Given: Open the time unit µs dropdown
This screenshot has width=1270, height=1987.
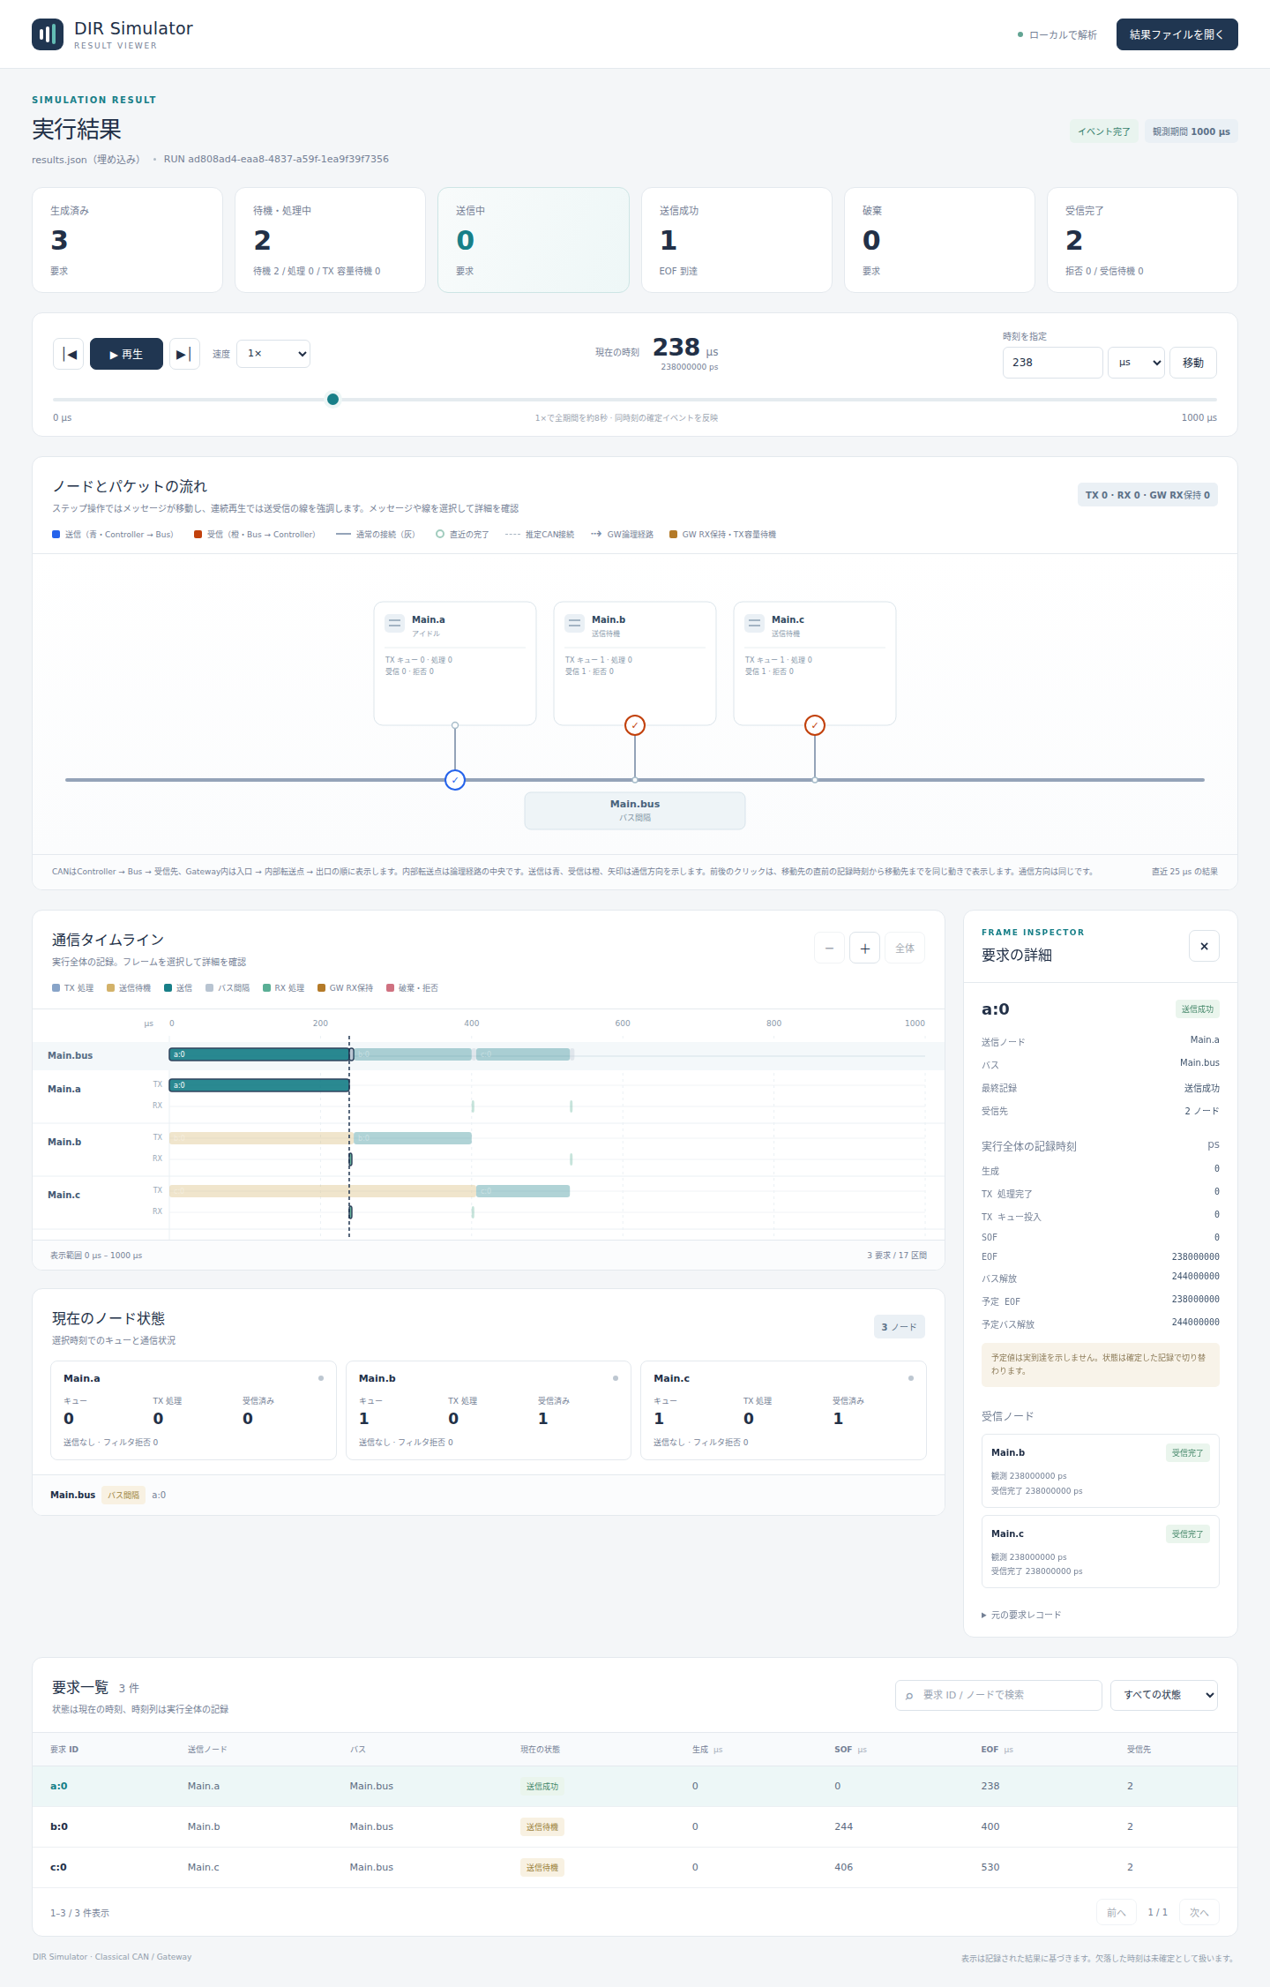Looking at the screenshot, I should click(1136, 363).
